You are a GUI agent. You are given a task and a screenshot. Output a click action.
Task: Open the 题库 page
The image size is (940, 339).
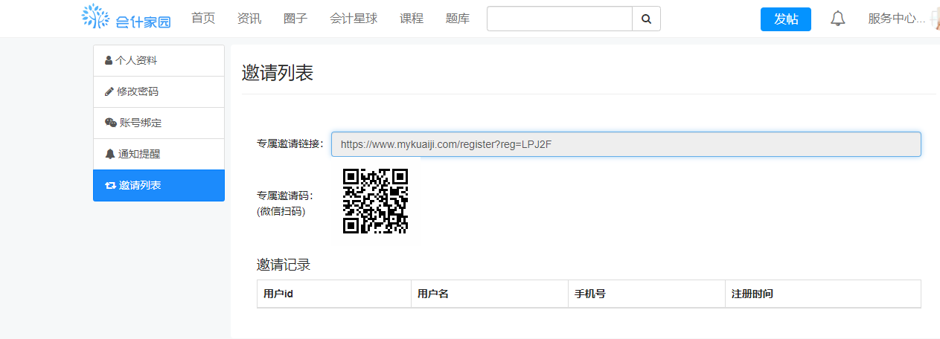point(458,19)
